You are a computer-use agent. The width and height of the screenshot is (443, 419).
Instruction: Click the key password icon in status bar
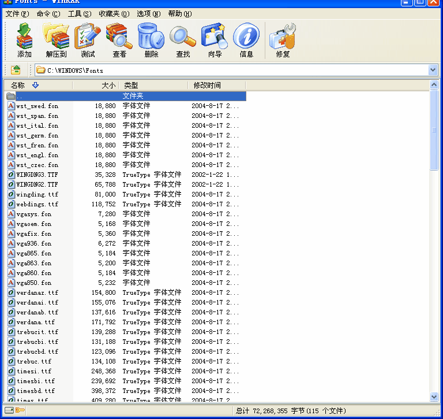coord(20,410)
